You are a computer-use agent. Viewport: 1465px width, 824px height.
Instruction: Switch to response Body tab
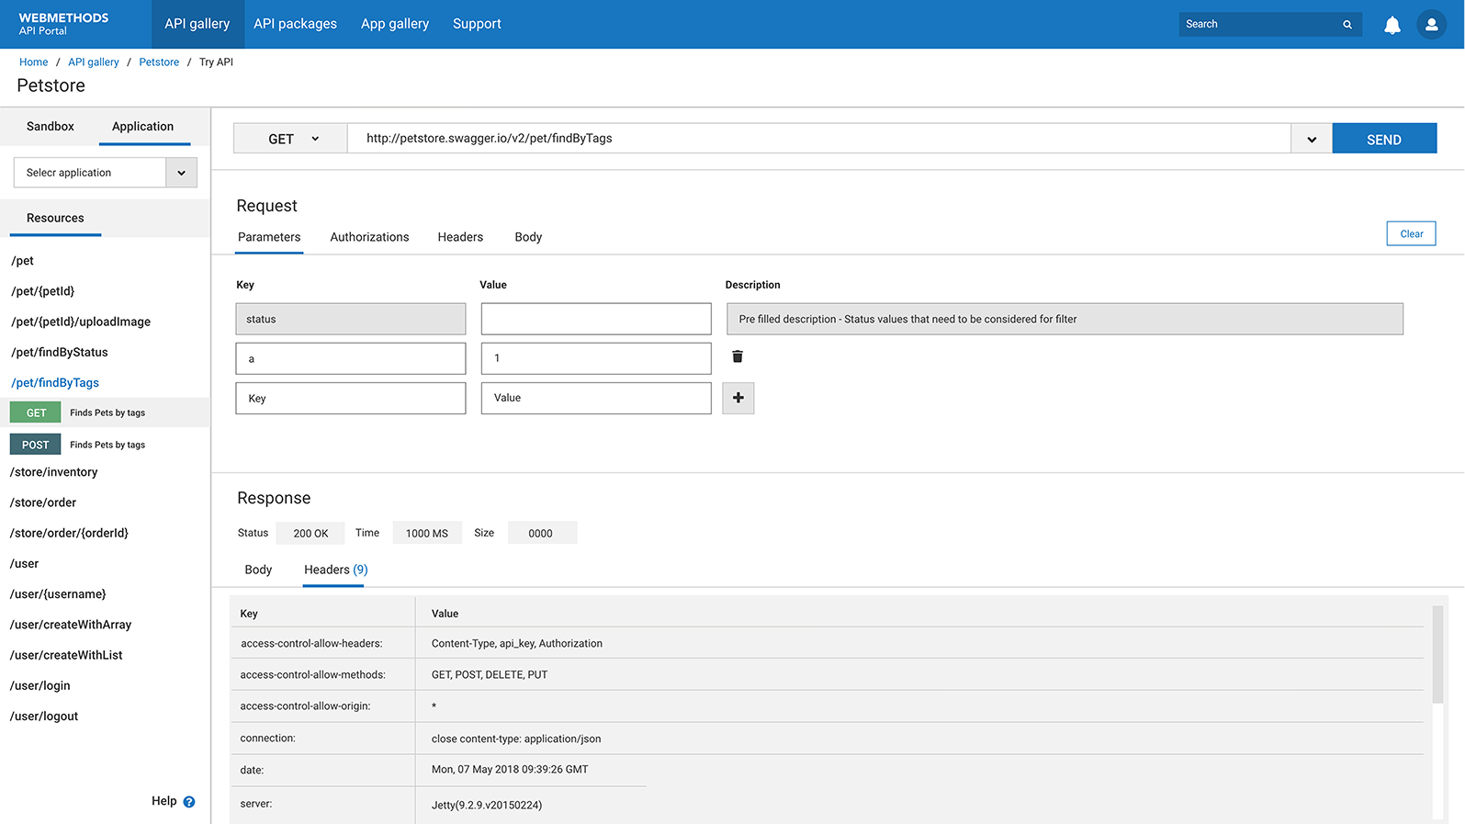pos(258,570)
